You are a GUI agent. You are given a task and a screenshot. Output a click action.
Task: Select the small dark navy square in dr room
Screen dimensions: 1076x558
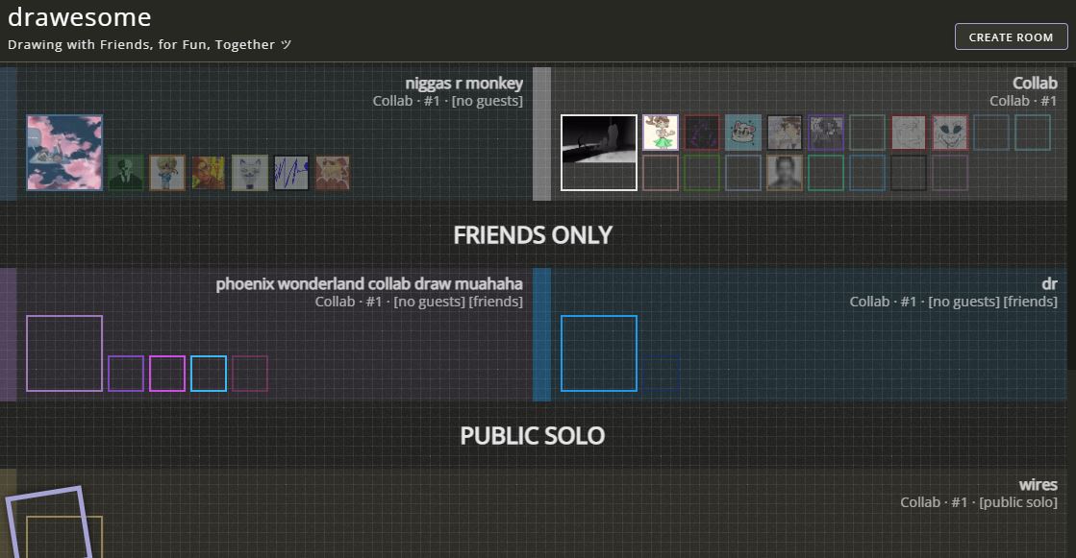661,373
